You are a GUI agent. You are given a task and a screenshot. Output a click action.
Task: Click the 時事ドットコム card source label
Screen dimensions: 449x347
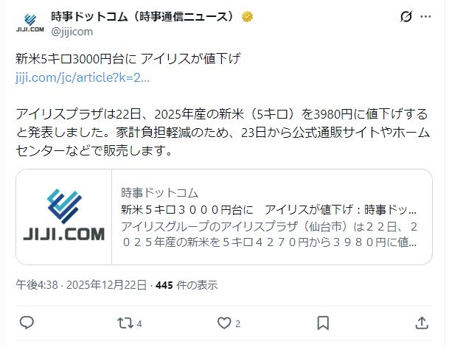click(x=159, y=193)
